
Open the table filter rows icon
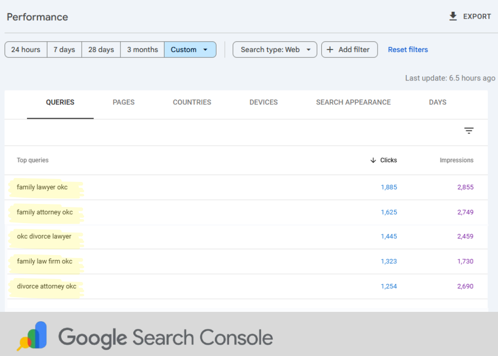(469, 130)
